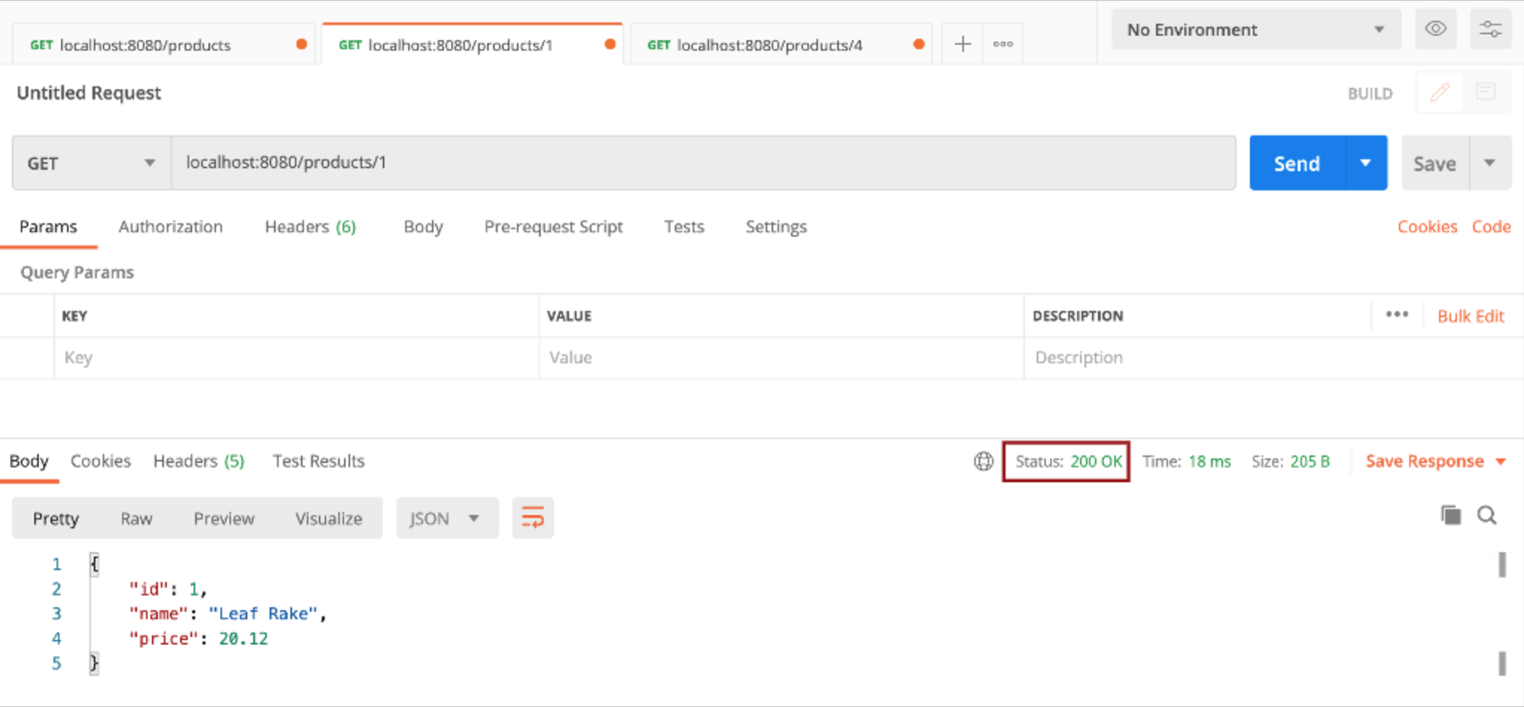
Task: Toggle line wrap in response body
Action: point(533,518)
